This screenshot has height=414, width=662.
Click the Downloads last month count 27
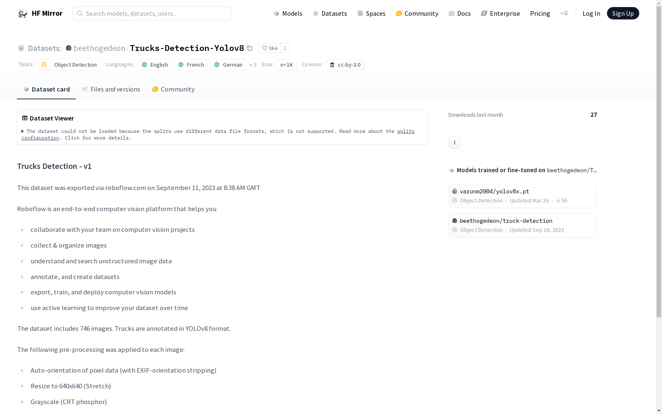(x=594, y=115)
